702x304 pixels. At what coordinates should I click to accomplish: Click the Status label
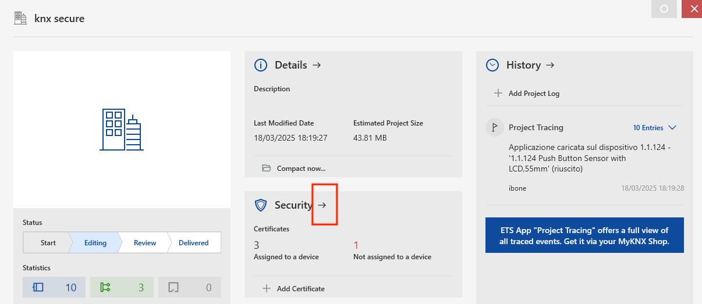(x=33, y=223)
